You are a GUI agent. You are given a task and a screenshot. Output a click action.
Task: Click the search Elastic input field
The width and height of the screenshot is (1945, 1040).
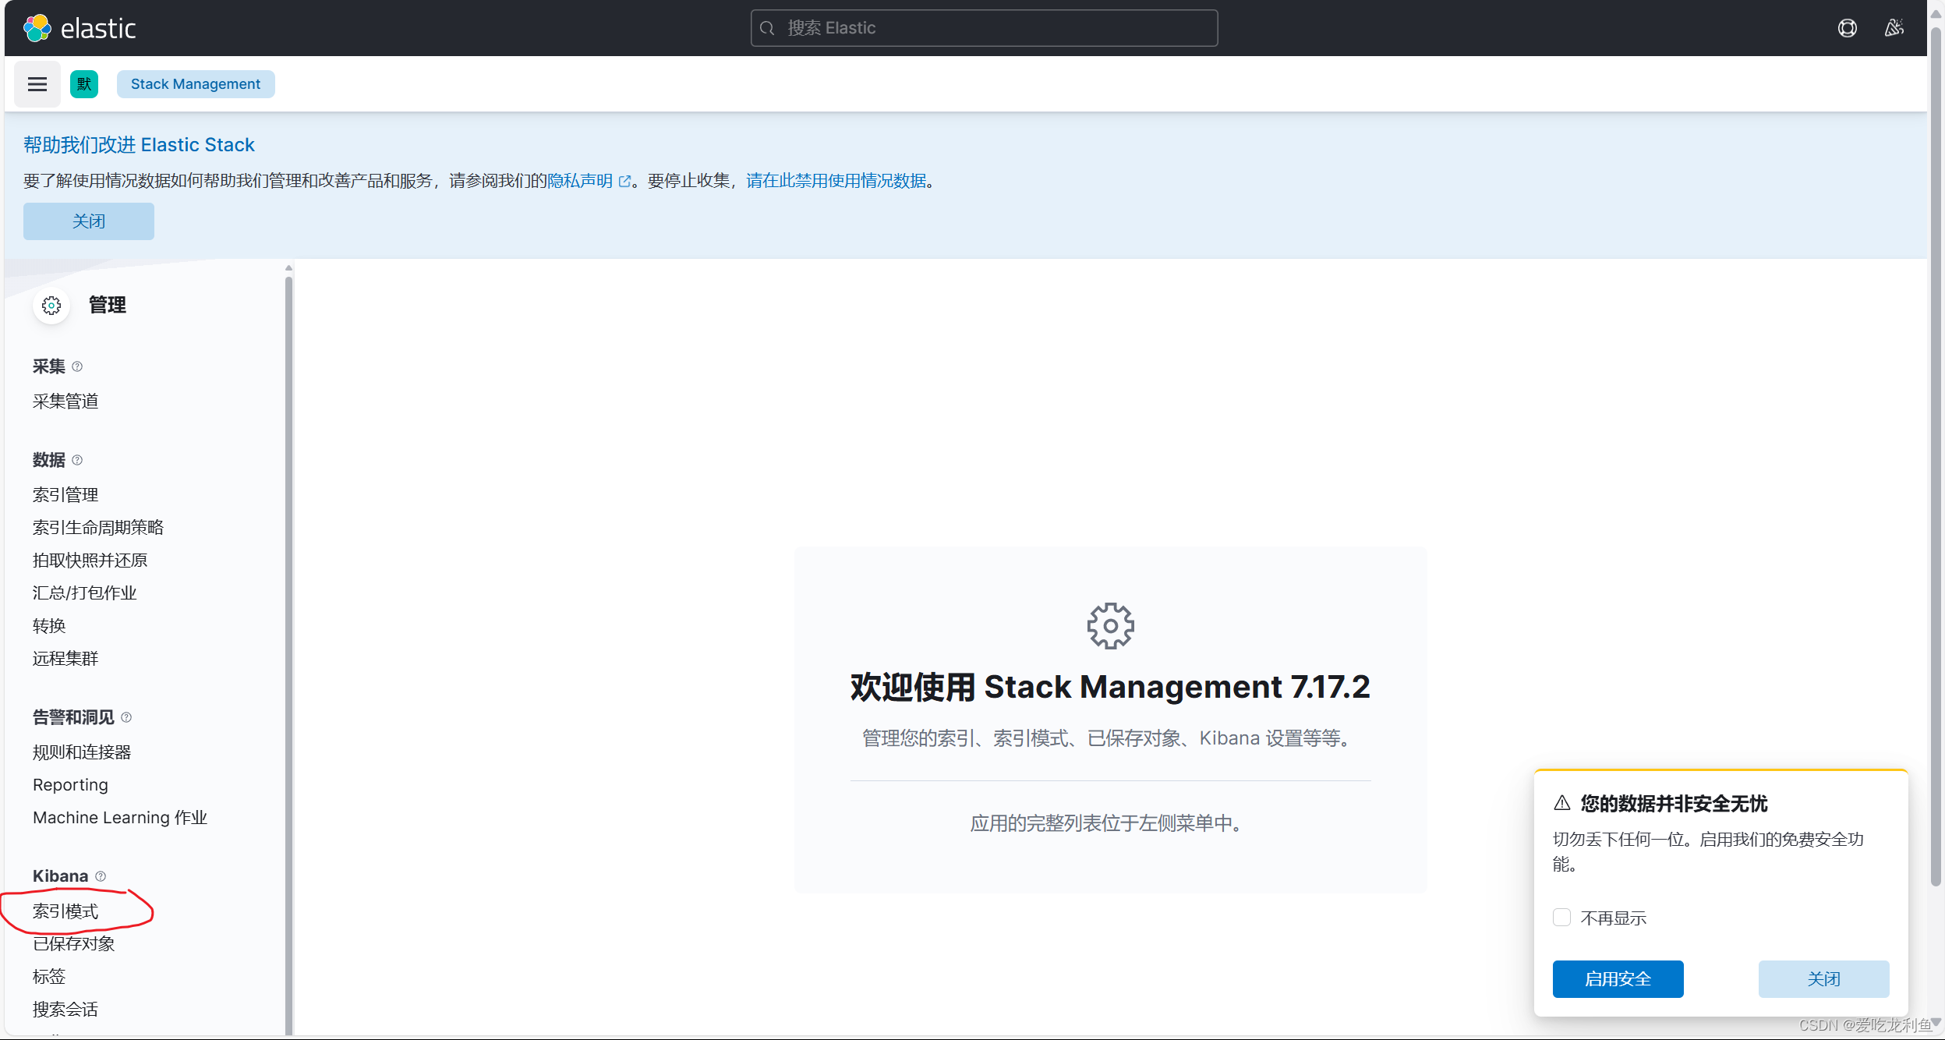tap(984, 28)
